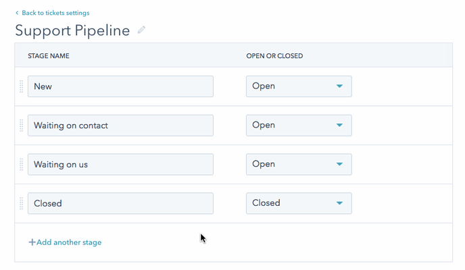Click the pencil icon beside Support Pipeline

[141, 30]
